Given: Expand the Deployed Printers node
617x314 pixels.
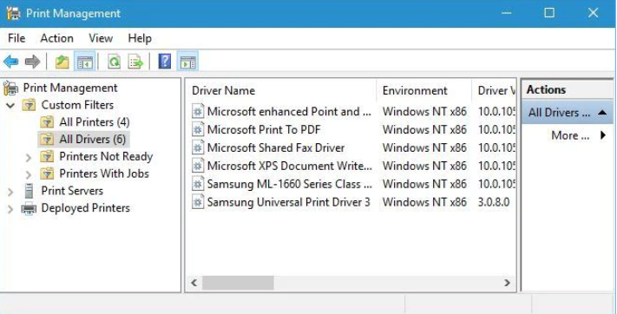Looking at the screenshot, I should click(10, 209).
